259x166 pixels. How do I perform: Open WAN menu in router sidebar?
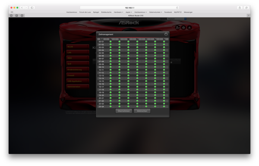[x=77, y=58]
